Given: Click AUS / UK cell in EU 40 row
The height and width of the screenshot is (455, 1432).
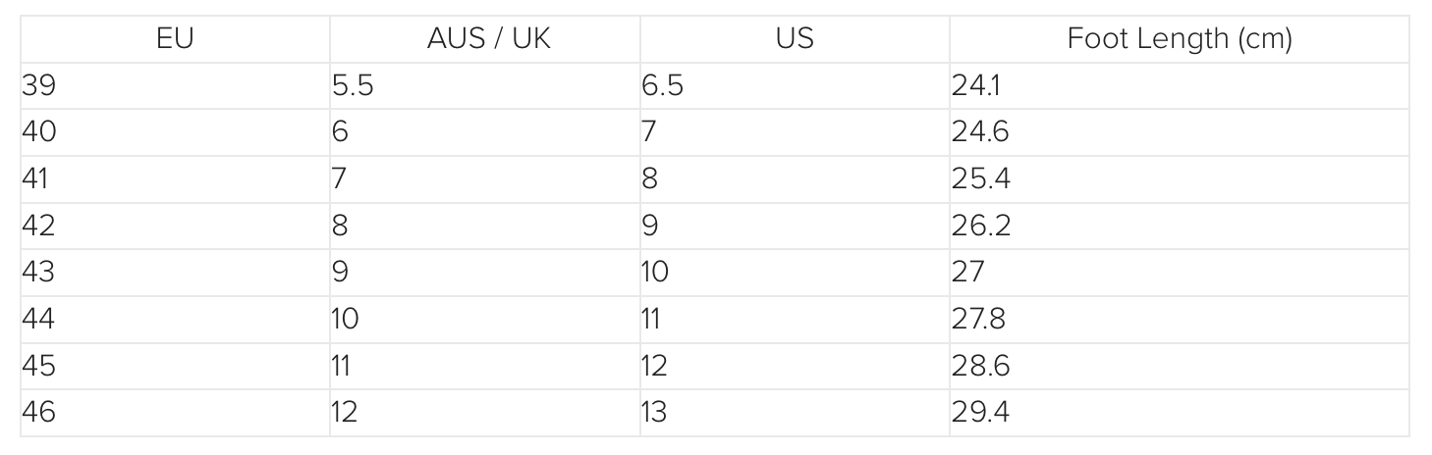Looking at the screenshot, I should tap(340, 132).
